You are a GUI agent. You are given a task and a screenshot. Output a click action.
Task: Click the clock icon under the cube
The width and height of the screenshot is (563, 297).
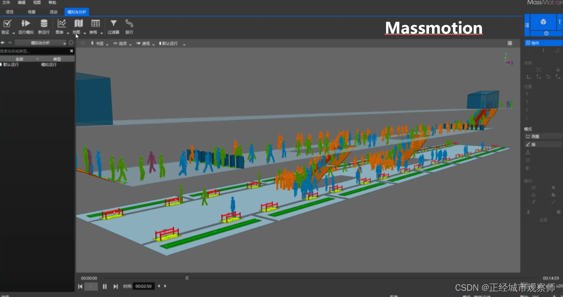tap(546, 34)
